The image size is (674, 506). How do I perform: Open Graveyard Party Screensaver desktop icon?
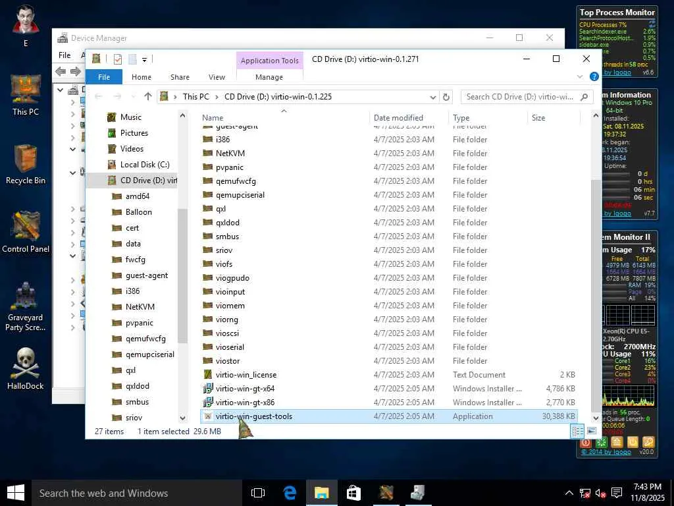point(26,307)
